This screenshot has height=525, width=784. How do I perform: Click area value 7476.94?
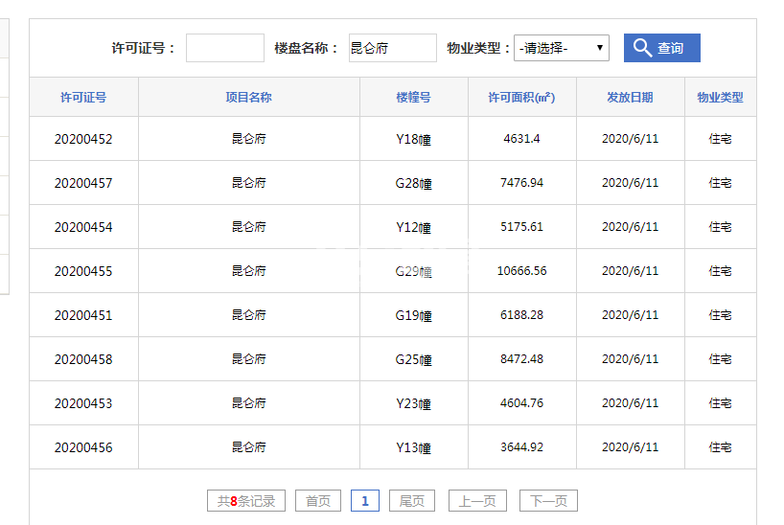point(521,182)
